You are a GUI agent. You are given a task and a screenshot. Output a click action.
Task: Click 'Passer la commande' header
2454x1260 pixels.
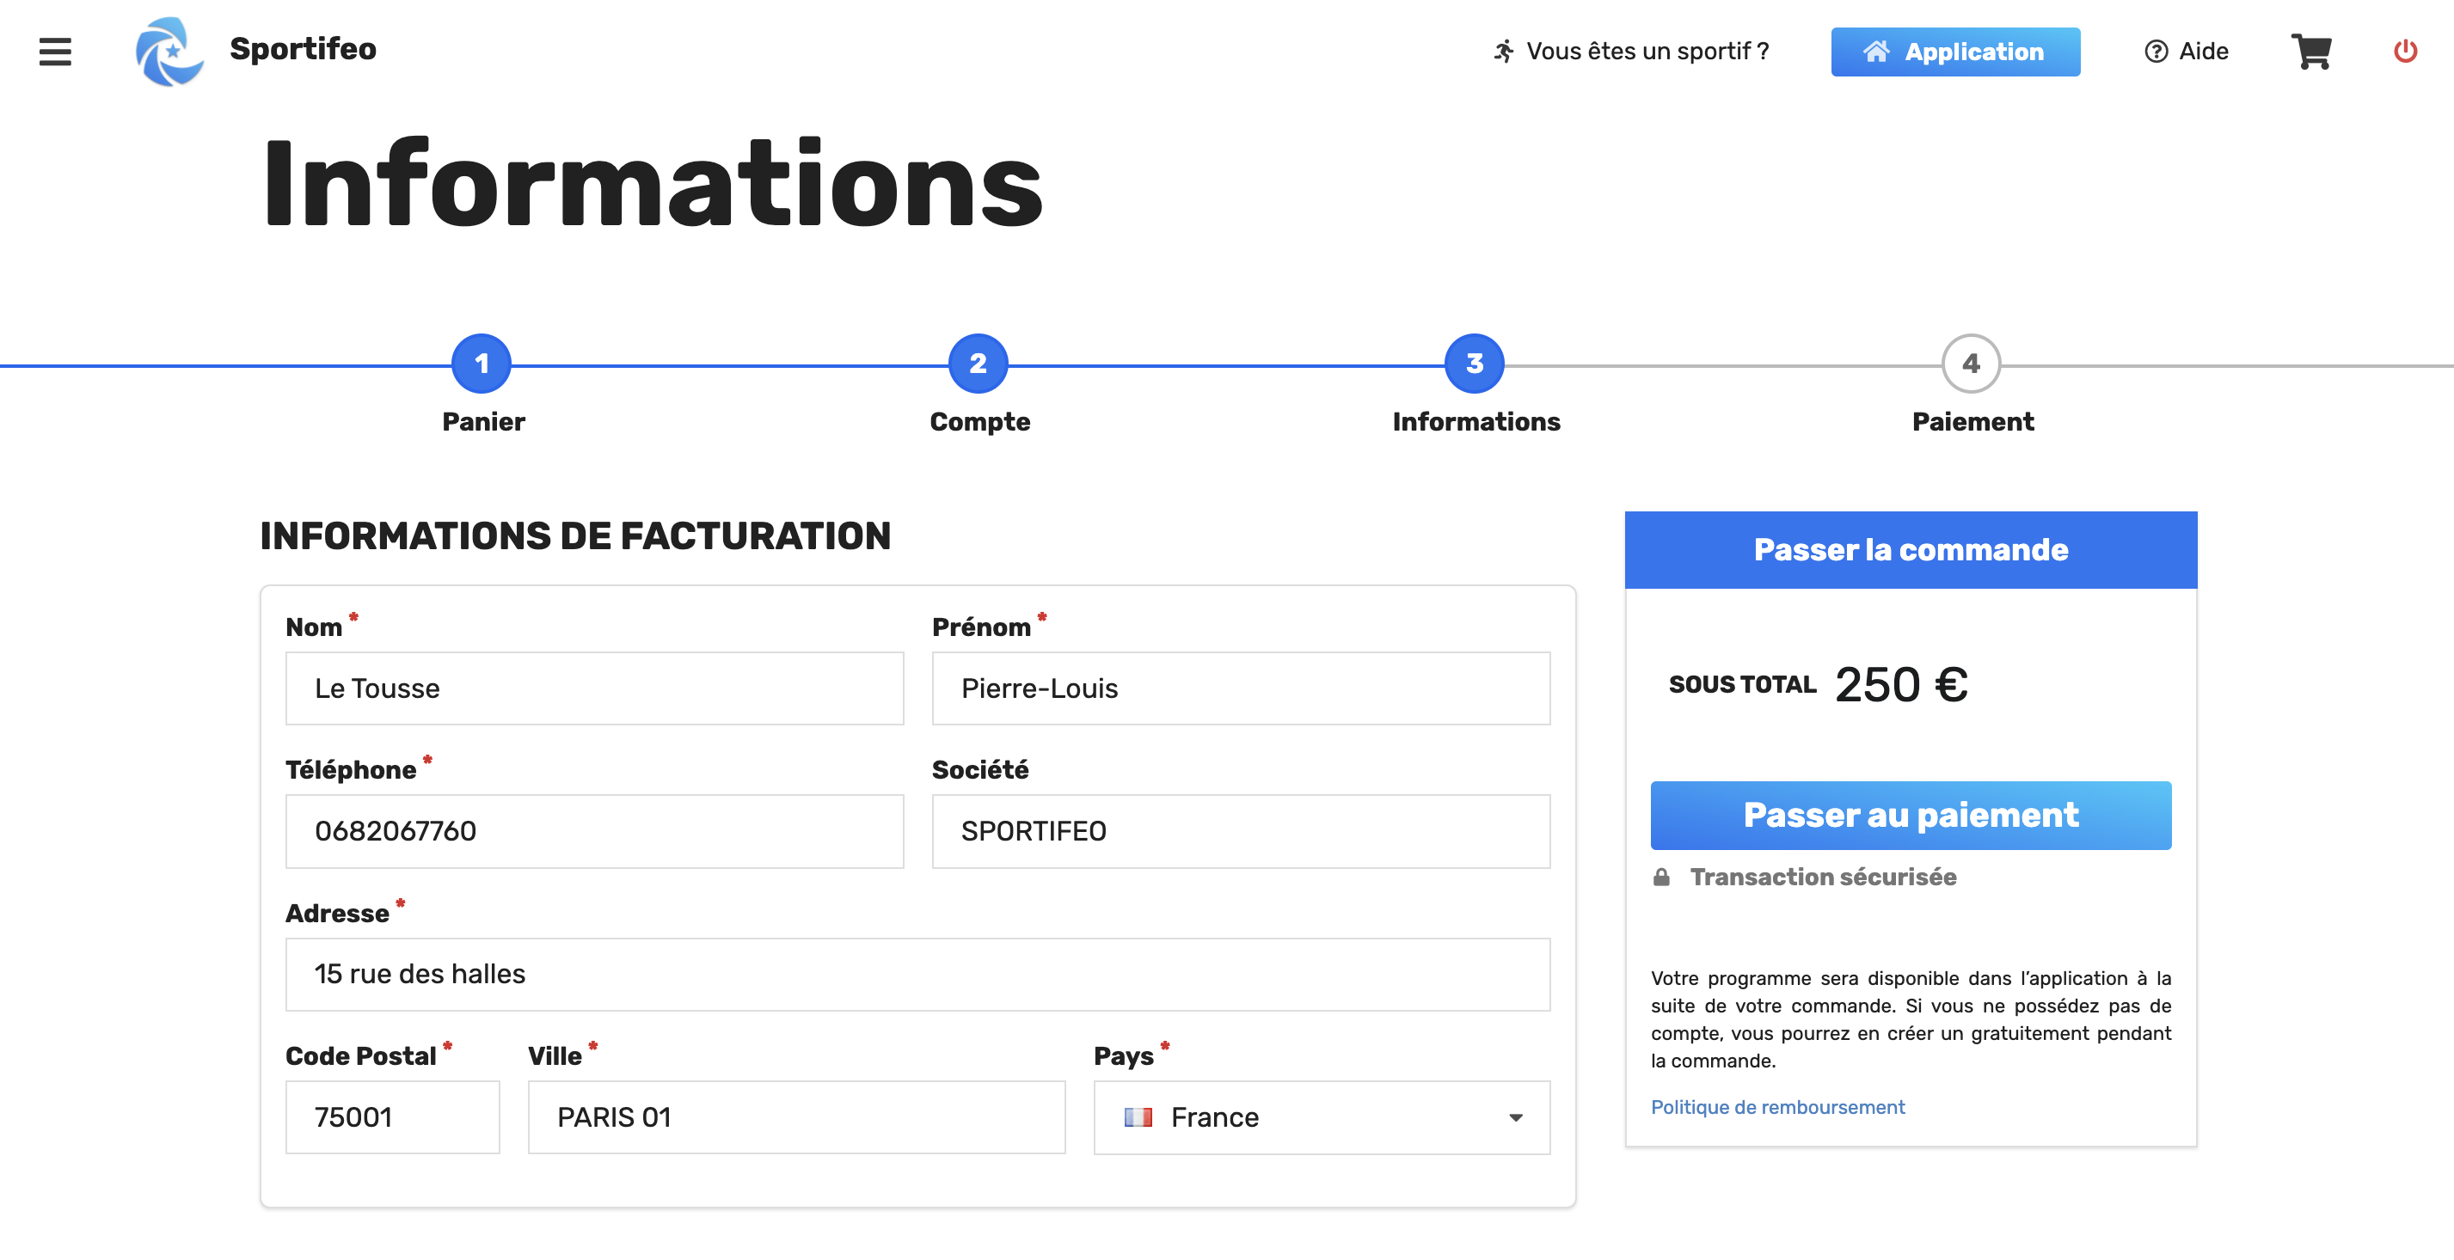coord(1910,549)
